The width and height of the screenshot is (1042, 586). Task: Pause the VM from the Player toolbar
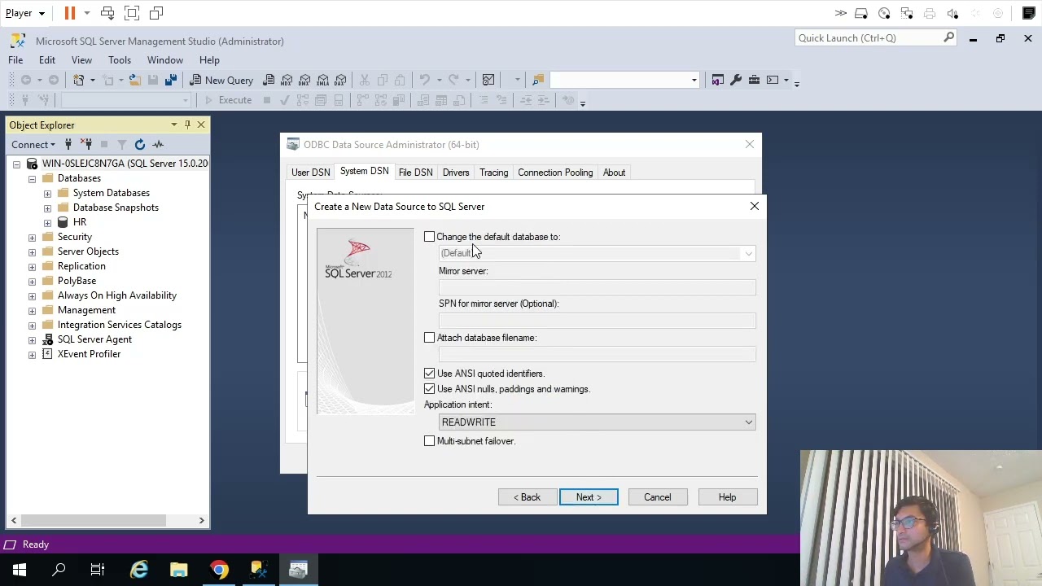click(x=70, y=13)
